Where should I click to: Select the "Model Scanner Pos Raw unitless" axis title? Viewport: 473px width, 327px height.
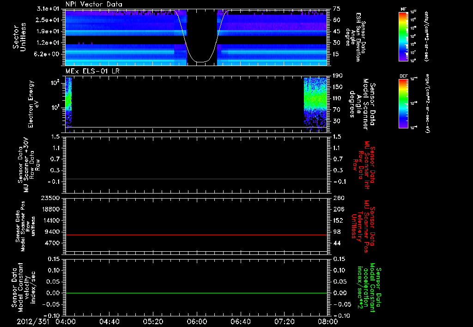click(25, 226)
